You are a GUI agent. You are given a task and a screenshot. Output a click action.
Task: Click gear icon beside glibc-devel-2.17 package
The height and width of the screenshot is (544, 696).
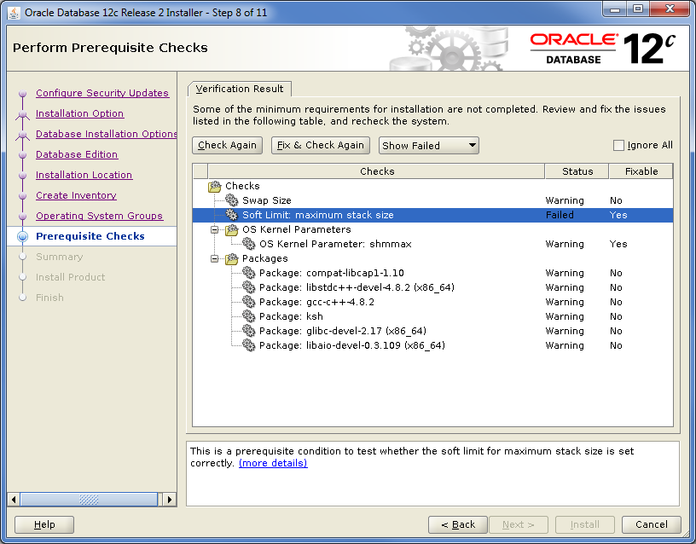click(248, 331)
